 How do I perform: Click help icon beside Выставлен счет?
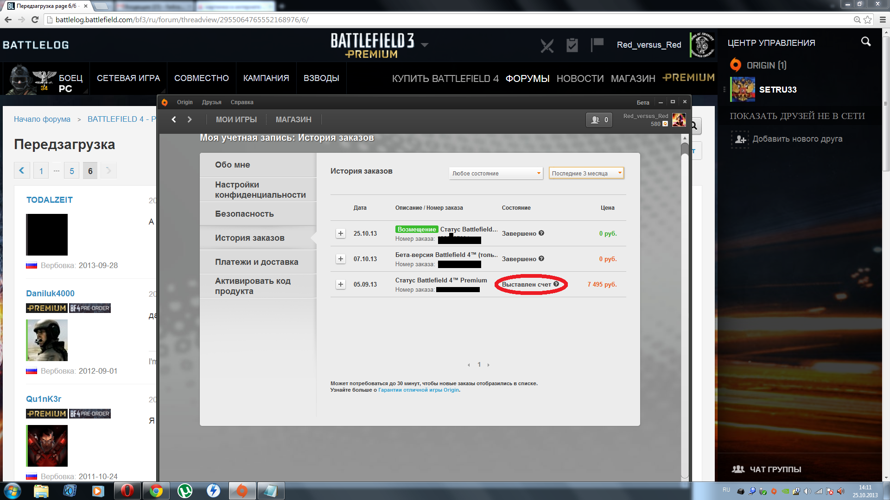[x=556, y=284]
